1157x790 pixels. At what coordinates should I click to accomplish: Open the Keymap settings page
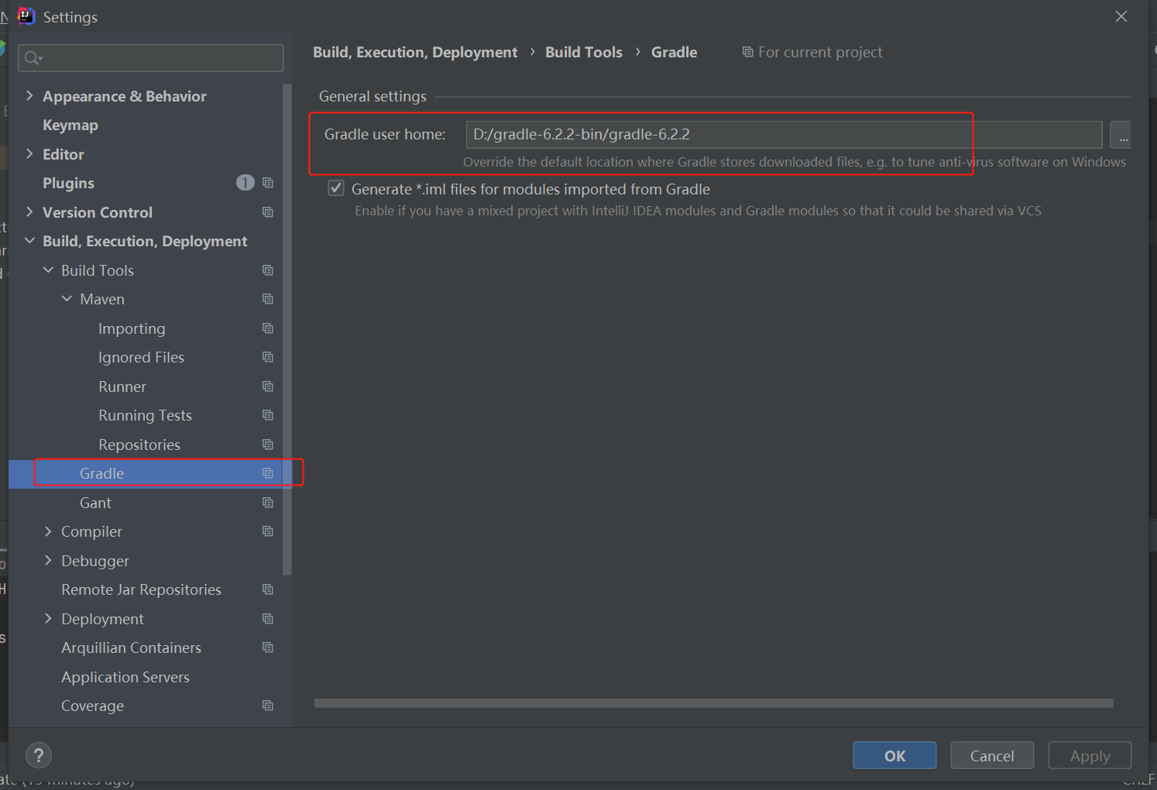click(x=70, y=125)
